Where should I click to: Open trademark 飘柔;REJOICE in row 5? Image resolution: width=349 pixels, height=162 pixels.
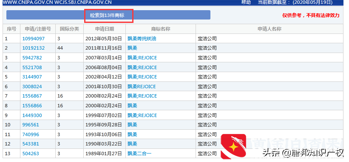coord(142,77)
